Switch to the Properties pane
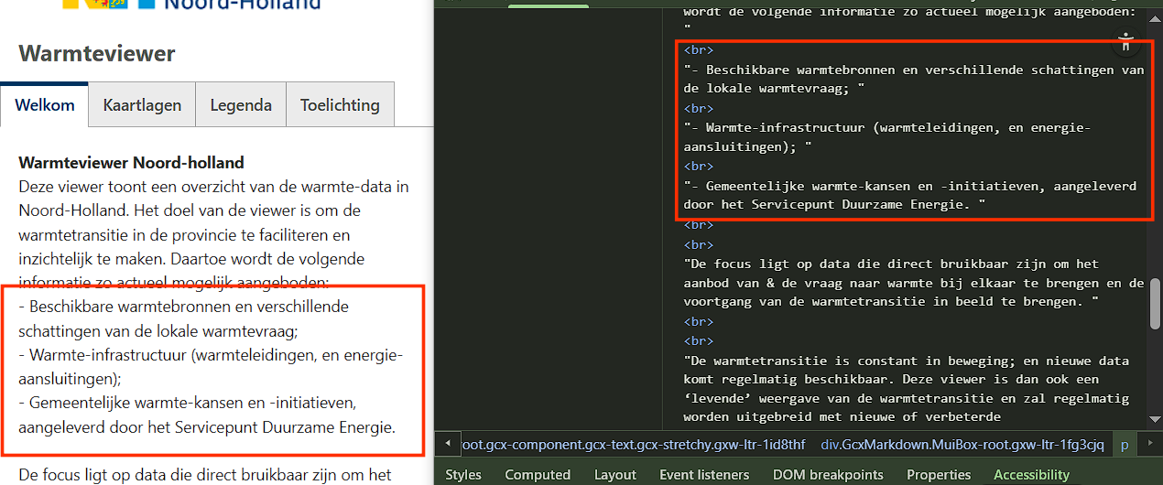The image size is (1163, 485). (939, 474)
